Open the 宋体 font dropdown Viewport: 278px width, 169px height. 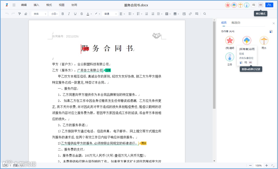[40, 14]
